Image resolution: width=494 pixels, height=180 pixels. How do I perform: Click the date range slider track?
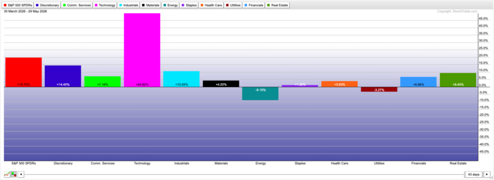click(x=244, y=174)
